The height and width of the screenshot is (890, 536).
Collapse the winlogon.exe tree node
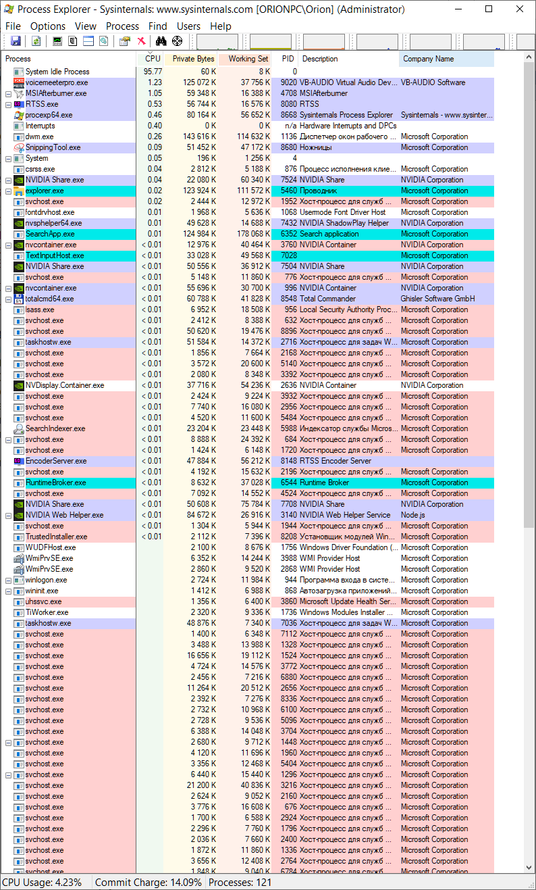point(8,580)
